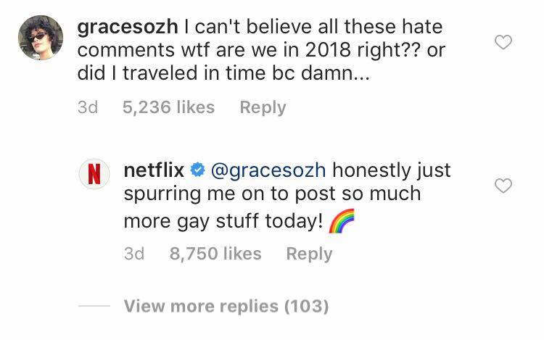Expand View more replies (103)
This screenshot has height=340, width=544.
tap(226, 306)
